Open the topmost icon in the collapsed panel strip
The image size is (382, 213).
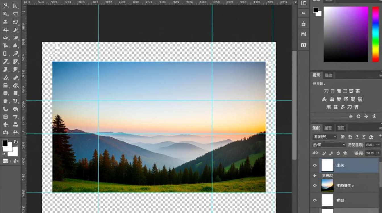click(x=304, y=3)
